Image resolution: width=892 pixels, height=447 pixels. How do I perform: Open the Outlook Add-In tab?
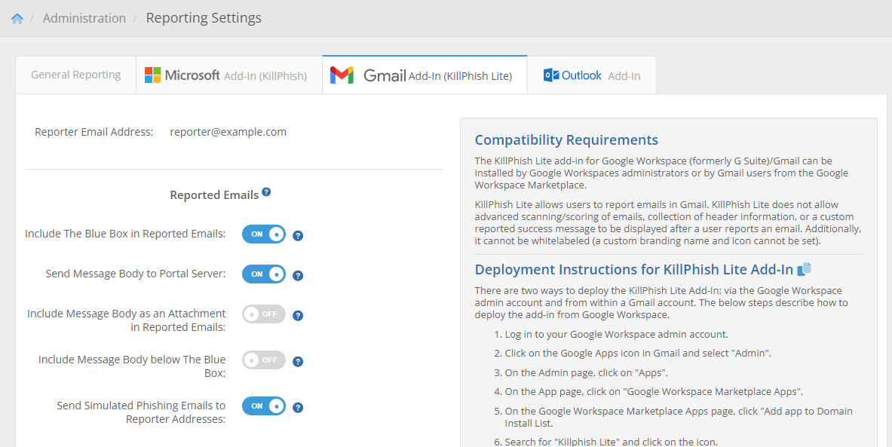coord(591,74)
